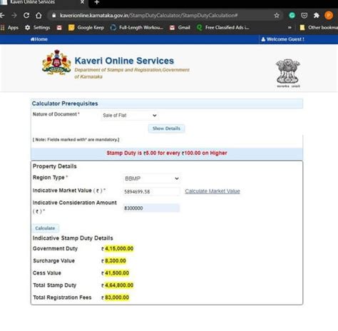
Task: Open a new browser tab
Action: click(96, 2)
